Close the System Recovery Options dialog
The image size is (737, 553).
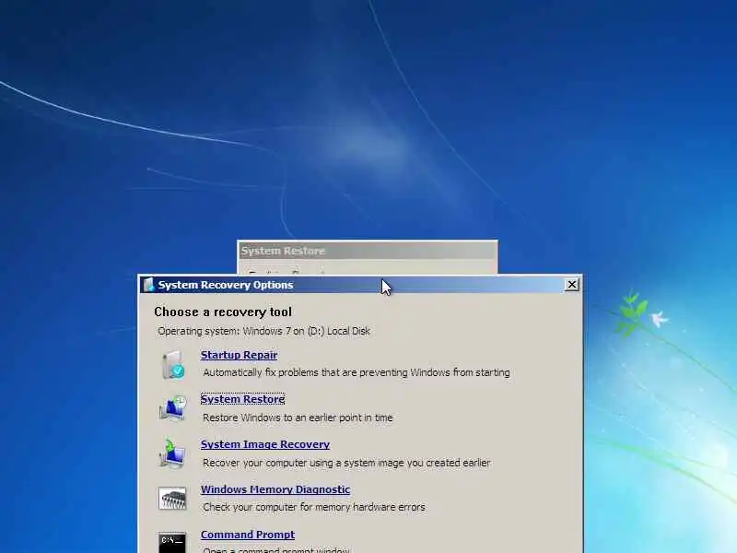(x=571, y=285)
